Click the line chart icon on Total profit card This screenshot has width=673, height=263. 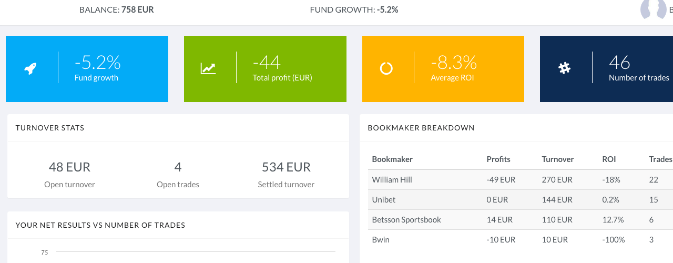click(x=208, y=68)
